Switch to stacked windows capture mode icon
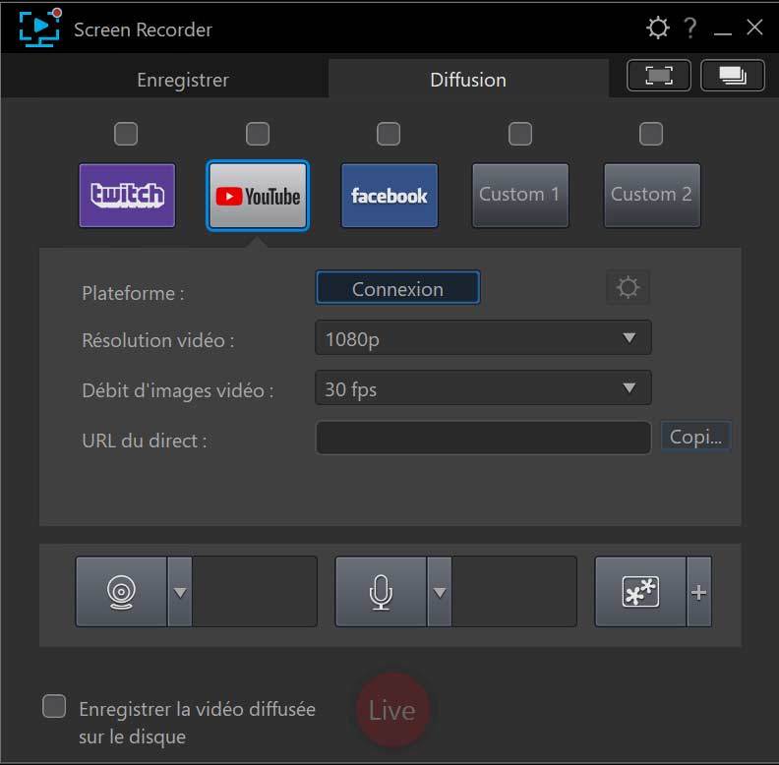 click(733, 76)
